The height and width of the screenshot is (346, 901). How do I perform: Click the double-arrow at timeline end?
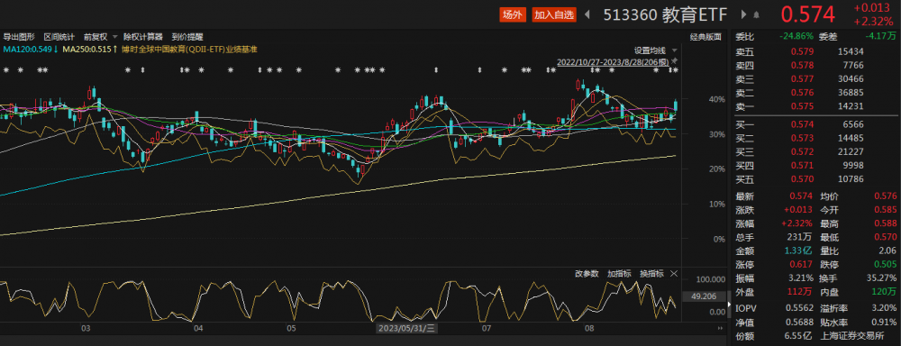(x=720, y=328)
